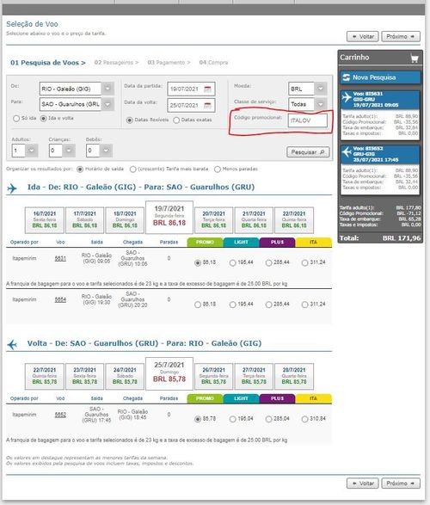Select LIGHT fare 195,44 for 19:30 flight
This screenshot has height=505, width=430.
(232, 305)
